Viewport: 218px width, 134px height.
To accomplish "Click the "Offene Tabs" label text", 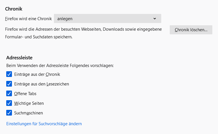I will tap(25, 94).
